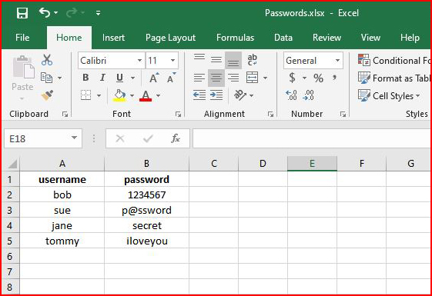Click the Wrap Text icon
The image size is (432, 296).
pos(252,60)
